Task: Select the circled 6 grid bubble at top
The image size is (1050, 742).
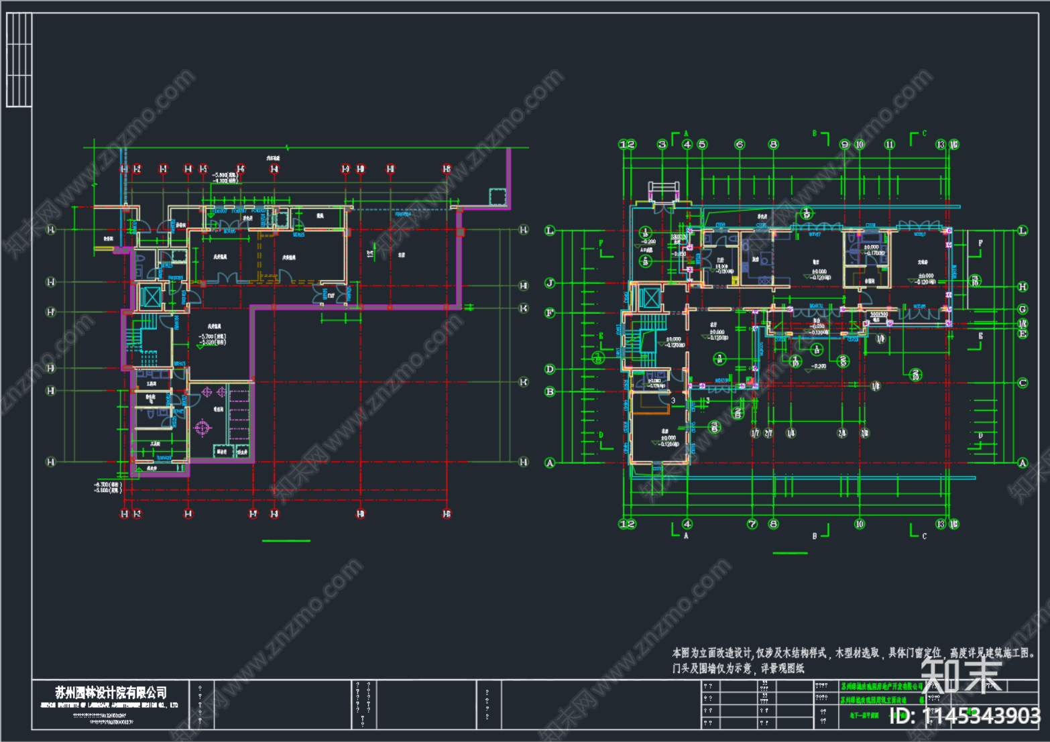Action: pos(740,144)
